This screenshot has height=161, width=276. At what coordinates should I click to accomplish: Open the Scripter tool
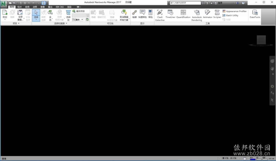(217, 14)
